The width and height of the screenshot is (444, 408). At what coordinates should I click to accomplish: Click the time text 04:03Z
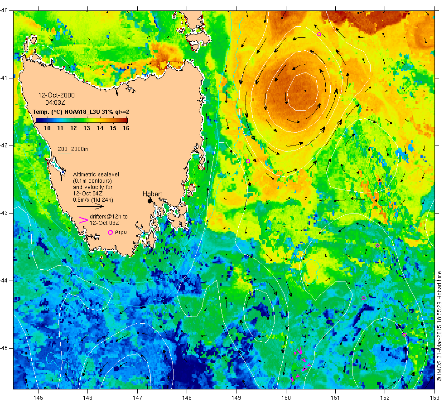coord(55,102)
